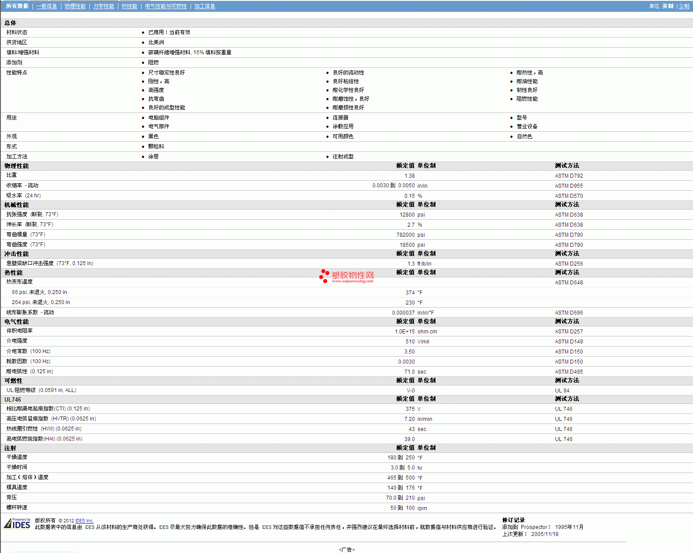The height and width of the screenshot is (553, 693).
Task: Follow the IDES Inc. copyright link
Action: 84,521
